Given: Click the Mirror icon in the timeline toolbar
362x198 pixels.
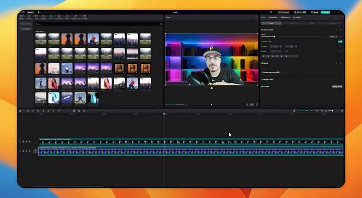Looking at the screenshot, I should click(x=74, y=111).
